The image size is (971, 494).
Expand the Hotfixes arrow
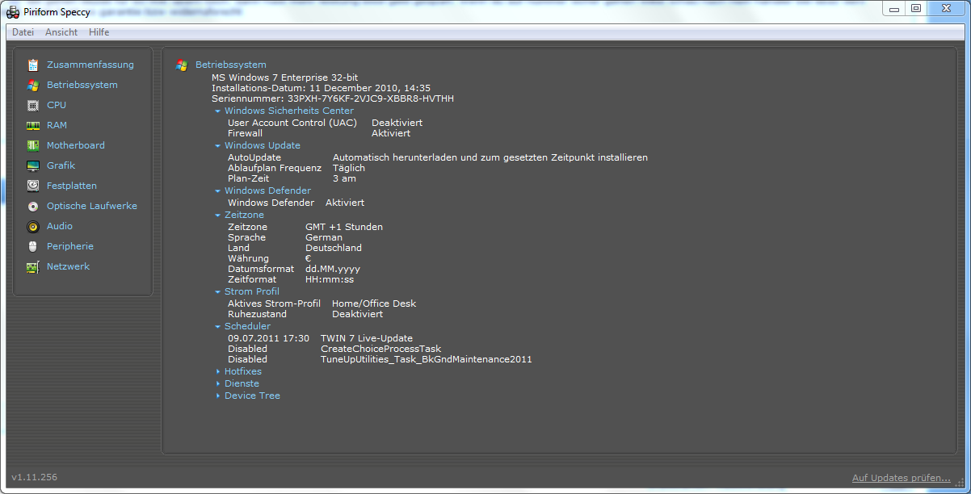(x=218, y=371)
